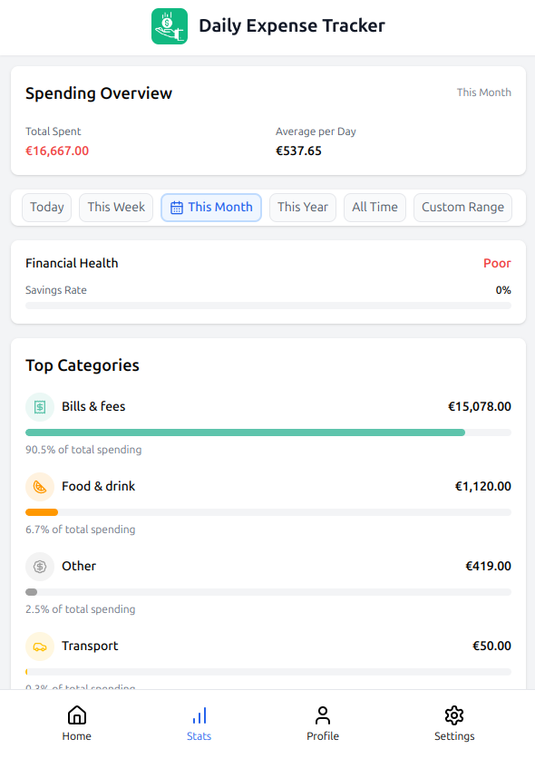The width and height of the screenshot is (535, 758).
Task: Open the Home icon in bottom navigation
Action: pyautogui.click(x=77, y=715)
